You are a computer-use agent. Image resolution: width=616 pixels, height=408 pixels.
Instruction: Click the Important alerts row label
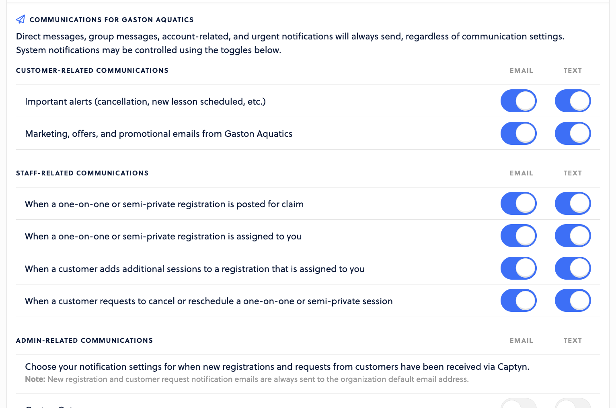145,101
